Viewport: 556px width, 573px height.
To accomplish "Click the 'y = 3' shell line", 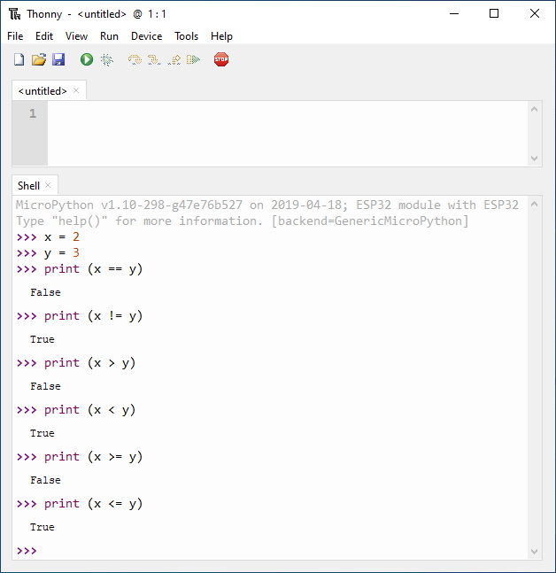I will tap(48, 253).
